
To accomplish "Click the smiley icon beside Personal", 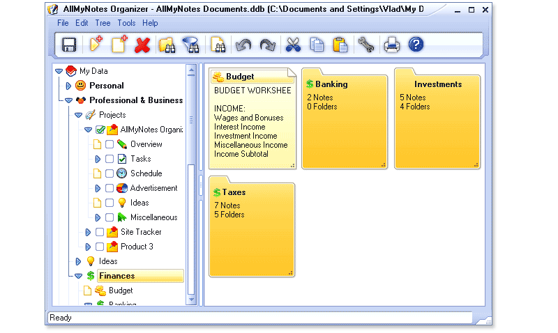I will point(81,86).
